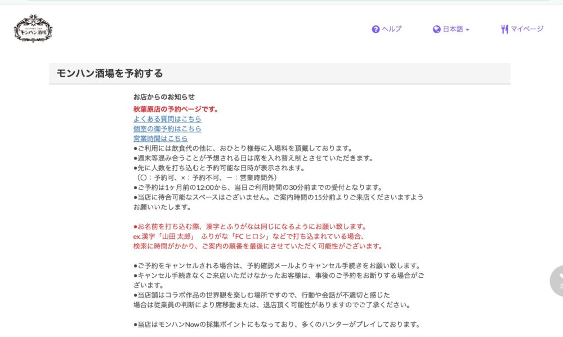Open the 営業時間はこちら link
The width and height of the screenshot is (563, 337).
tap(160, 138)
